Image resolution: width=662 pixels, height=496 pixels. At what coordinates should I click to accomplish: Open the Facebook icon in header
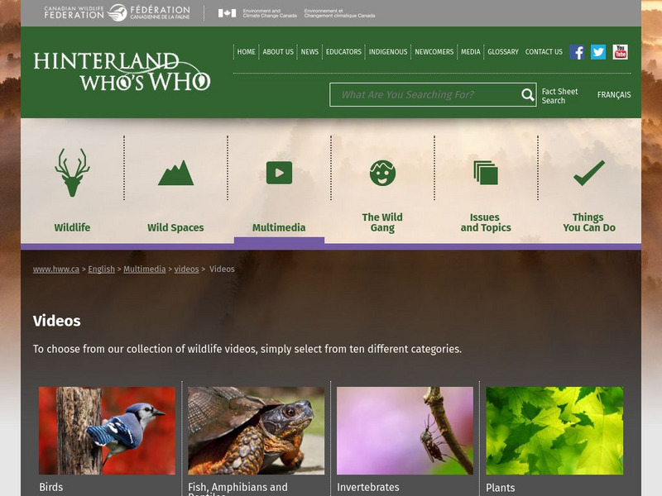[x=577, y=52]
